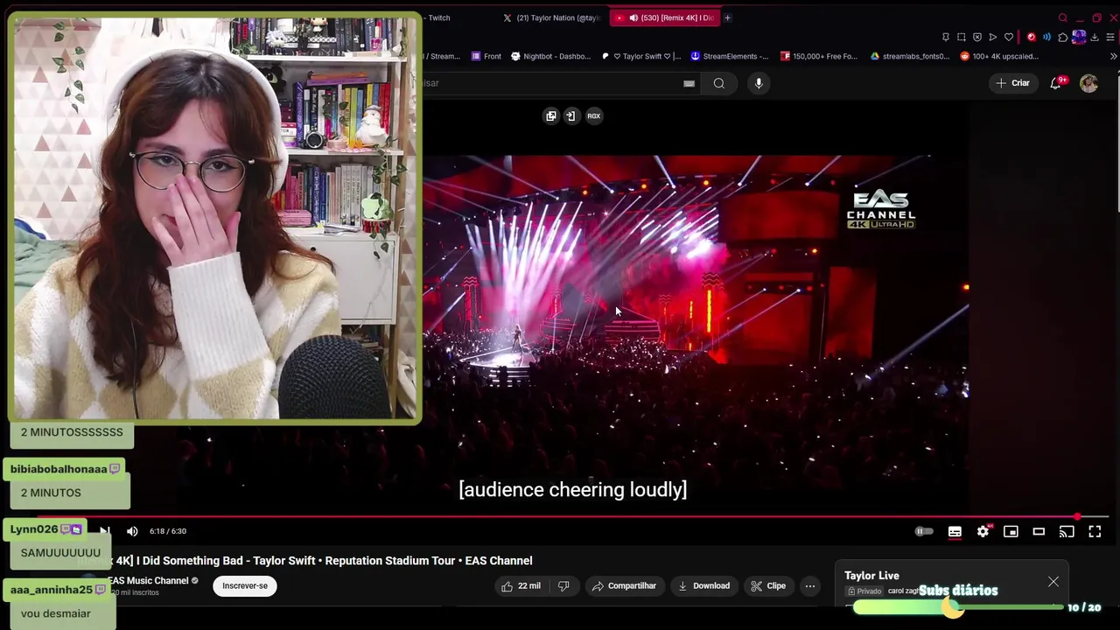Open YouTube notifications bell
Screen dimensions: 1120x630
1056,83
